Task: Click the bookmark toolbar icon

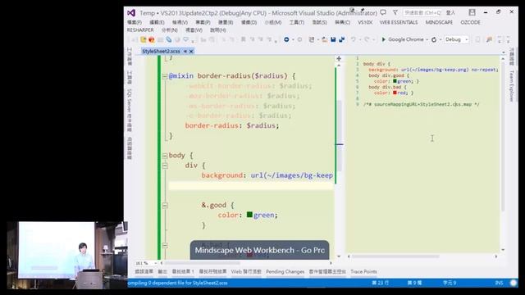Action: click(244, 39)
